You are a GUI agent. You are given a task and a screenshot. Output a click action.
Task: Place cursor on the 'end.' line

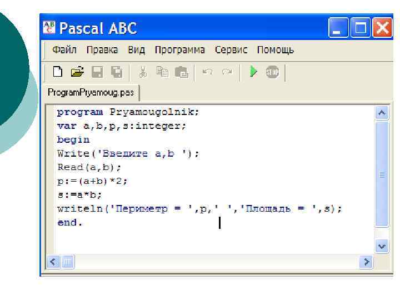(70, 222)
